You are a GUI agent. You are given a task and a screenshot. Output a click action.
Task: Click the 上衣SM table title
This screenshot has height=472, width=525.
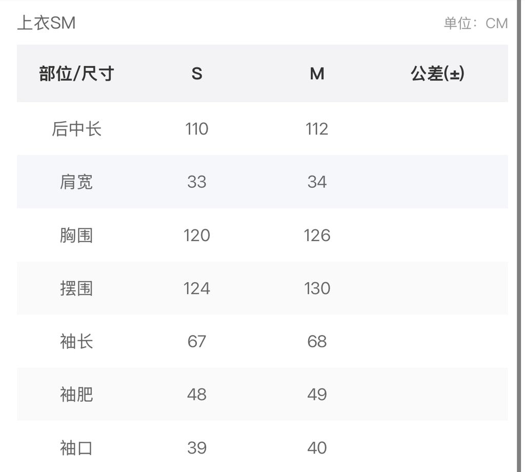pyautogui.click(x=46, y=23)
